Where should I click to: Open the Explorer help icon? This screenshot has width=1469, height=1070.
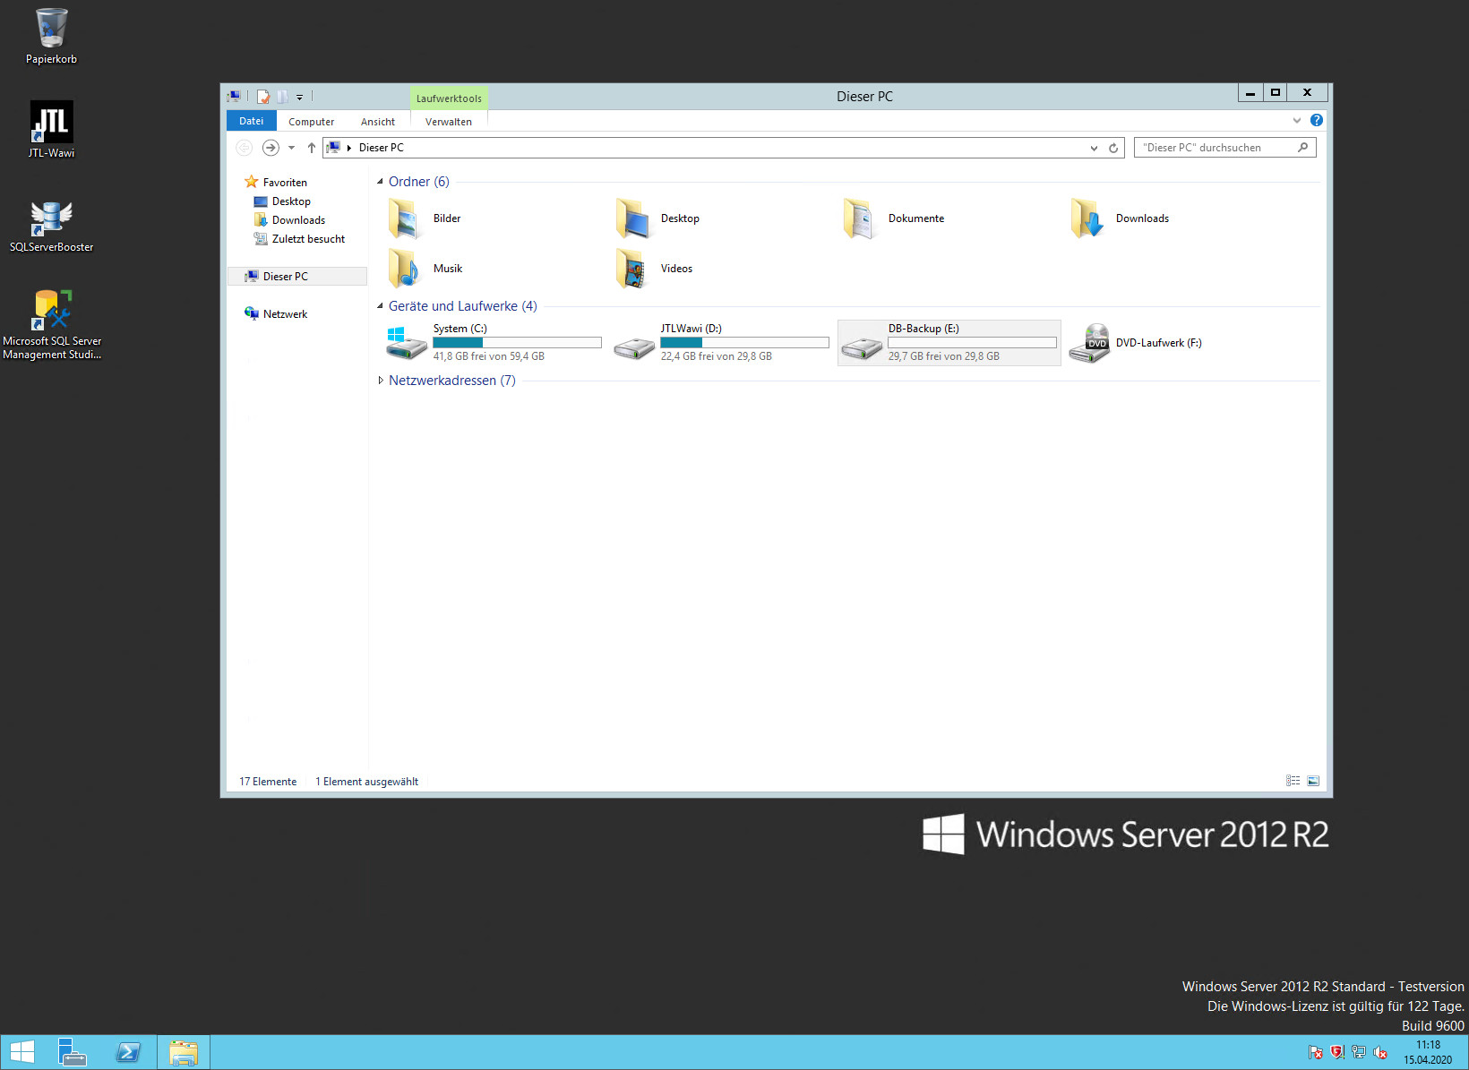pos(1316,120)
